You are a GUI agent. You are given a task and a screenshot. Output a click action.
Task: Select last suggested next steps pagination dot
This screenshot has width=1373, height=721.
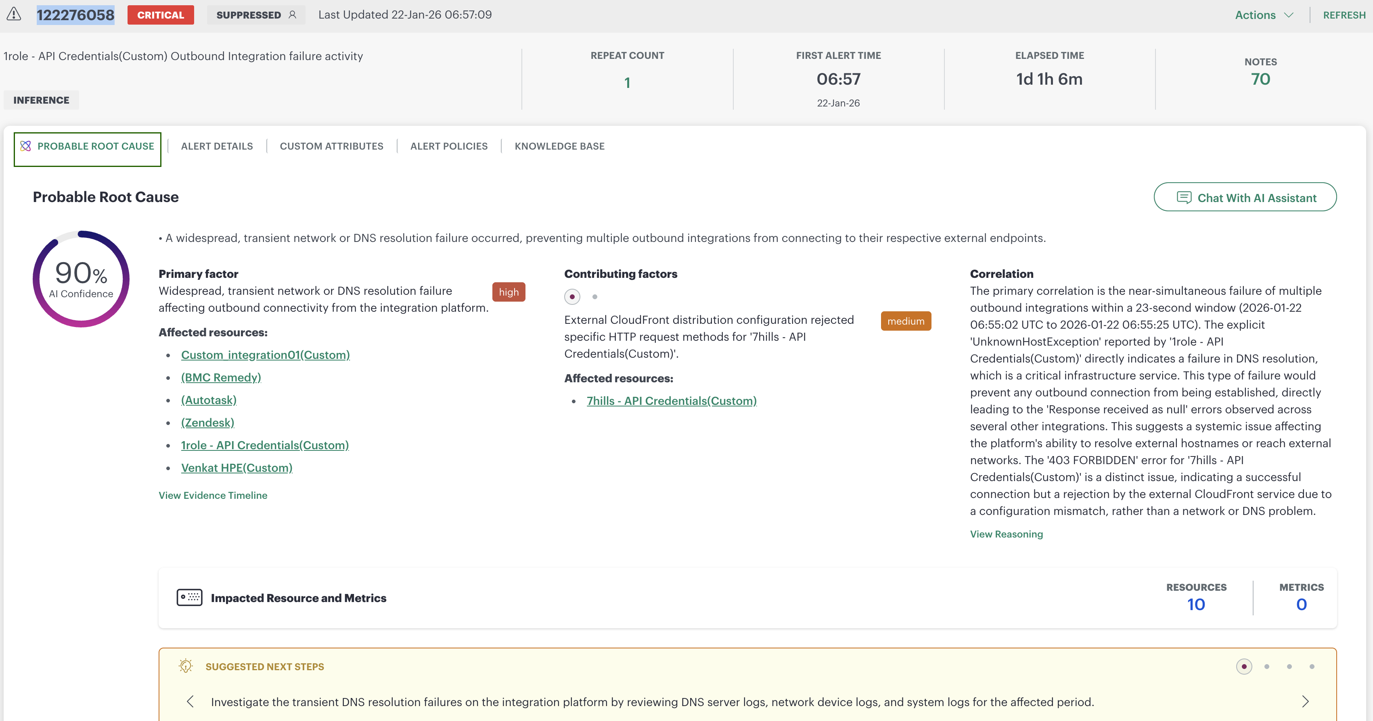1312,666
